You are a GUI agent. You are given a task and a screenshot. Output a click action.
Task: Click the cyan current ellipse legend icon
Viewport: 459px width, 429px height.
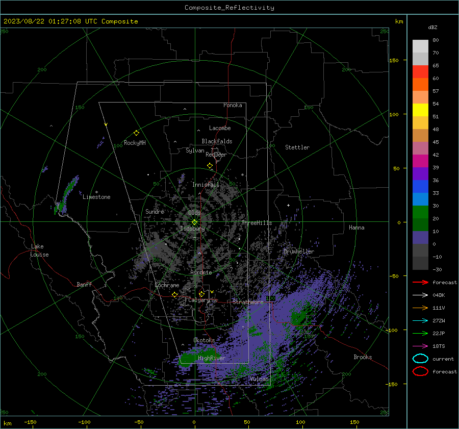tap(420, 359)
